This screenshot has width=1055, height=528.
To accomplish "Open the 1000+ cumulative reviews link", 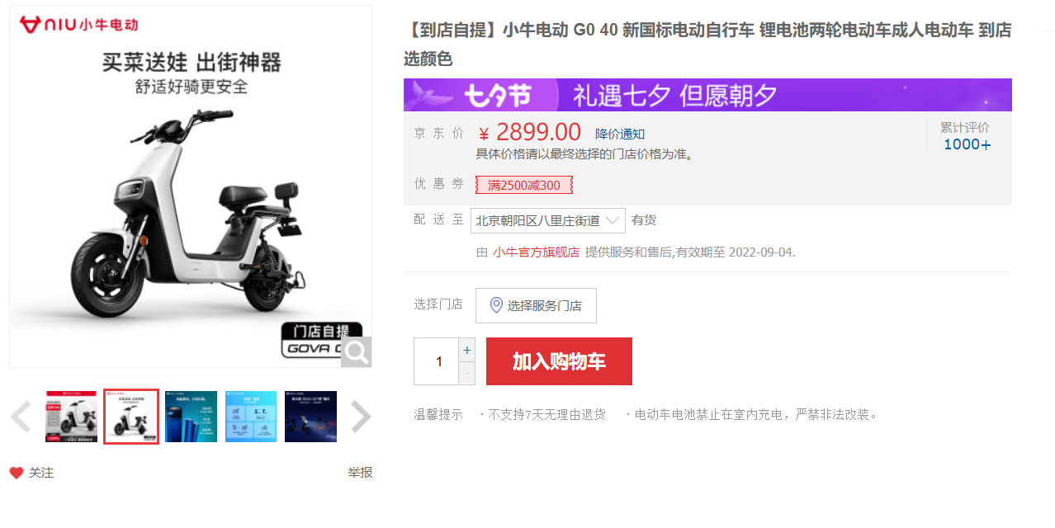I will [967, 144].
